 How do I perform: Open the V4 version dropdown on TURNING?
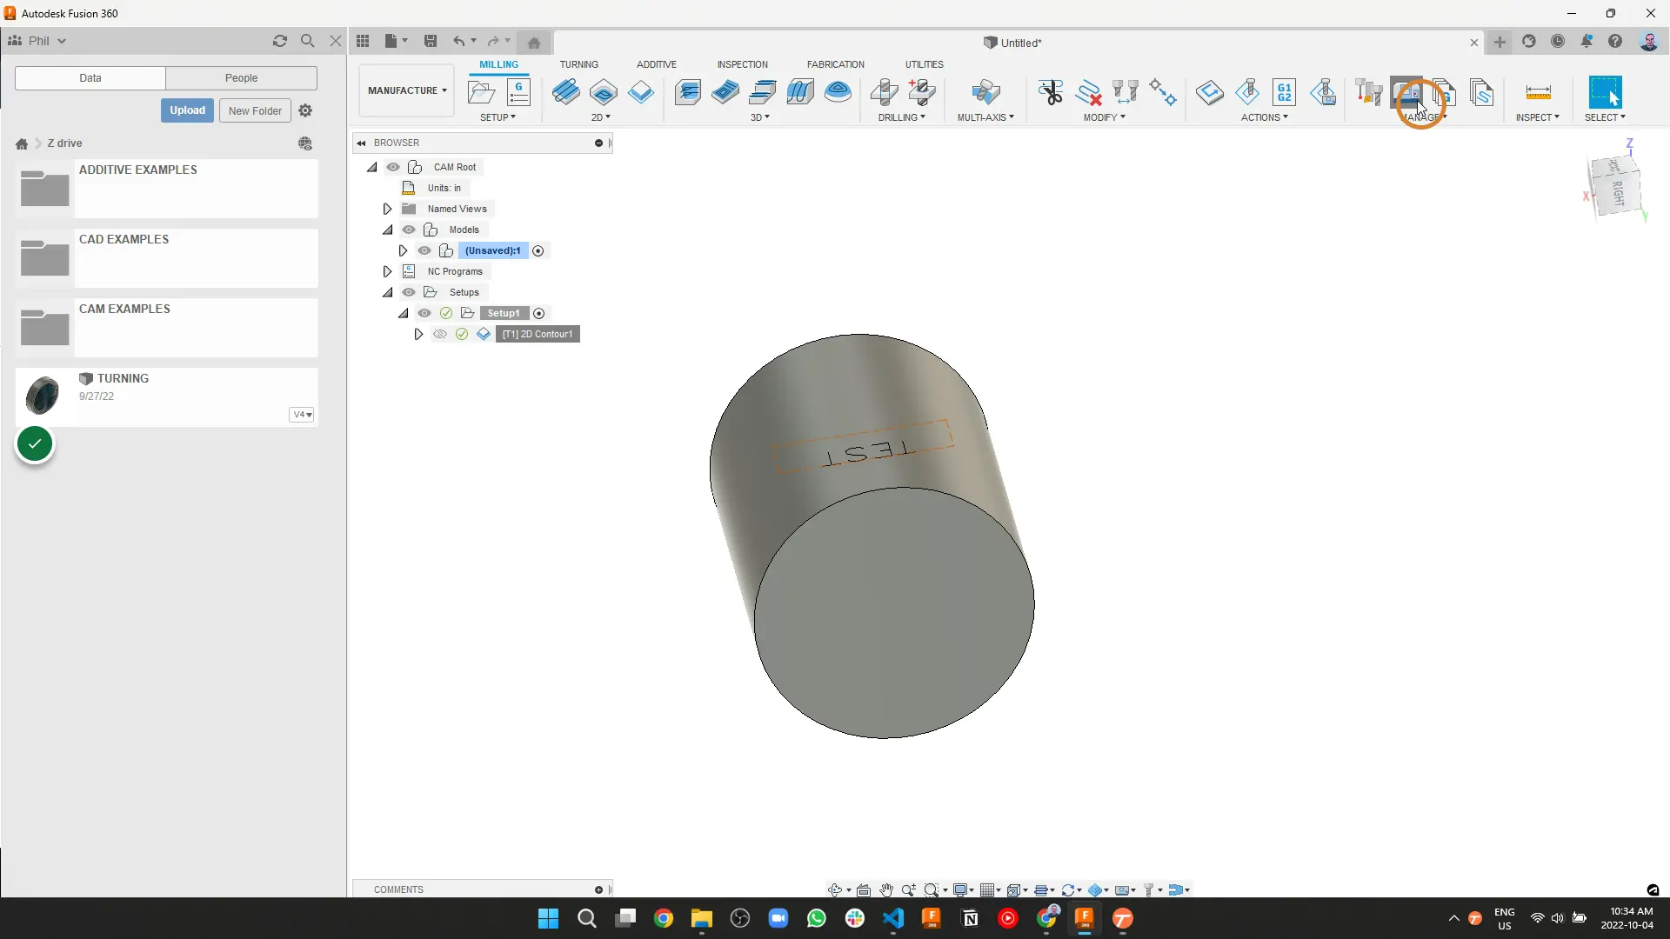(x=302, y=415)
